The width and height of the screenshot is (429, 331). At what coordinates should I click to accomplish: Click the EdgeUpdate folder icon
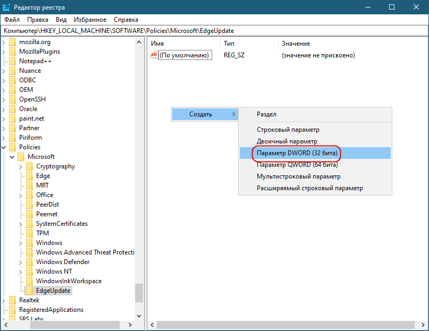29,291
